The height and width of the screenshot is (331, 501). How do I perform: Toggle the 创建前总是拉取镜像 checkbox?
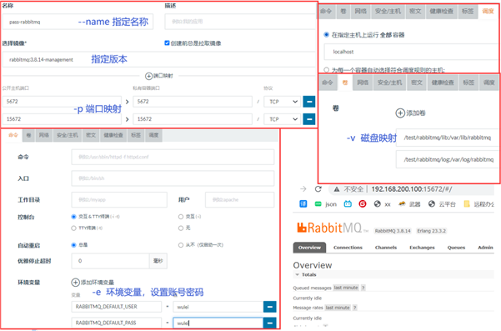[x=167, y=43]
